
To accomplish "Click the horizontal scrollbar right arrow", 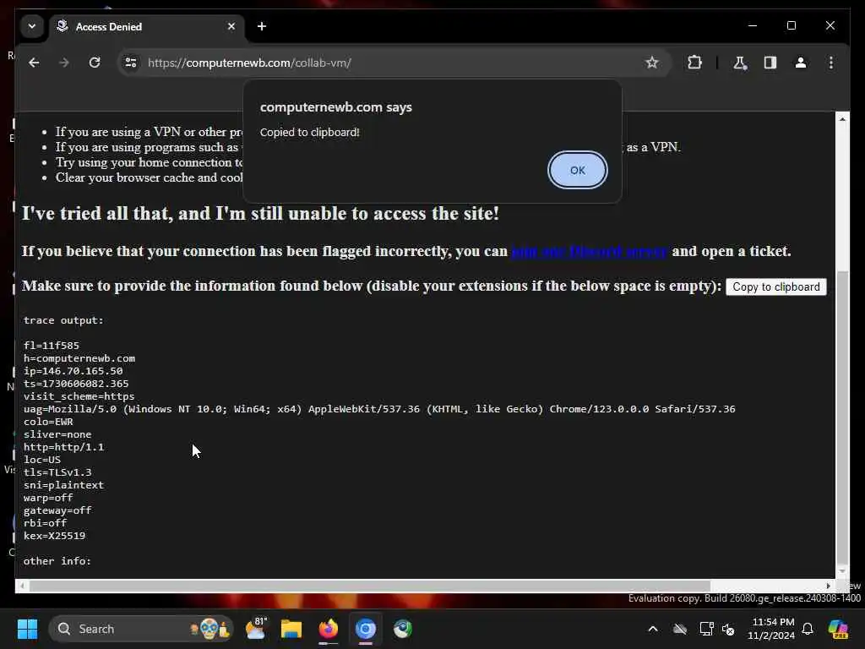I will (x=828, y=586).
